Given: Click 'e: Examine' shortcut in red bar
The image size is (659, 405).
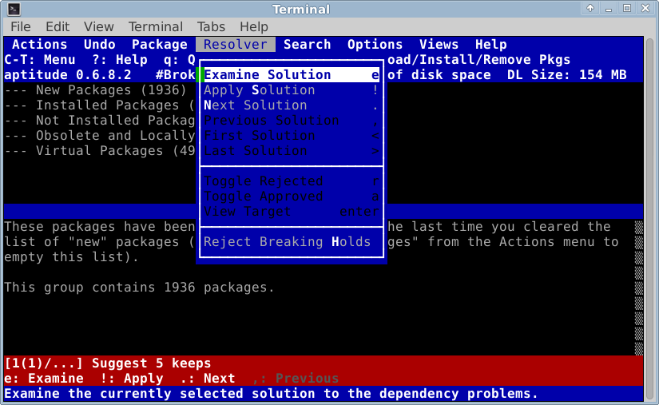Looking at the screenshot, I should coord(44,378).
